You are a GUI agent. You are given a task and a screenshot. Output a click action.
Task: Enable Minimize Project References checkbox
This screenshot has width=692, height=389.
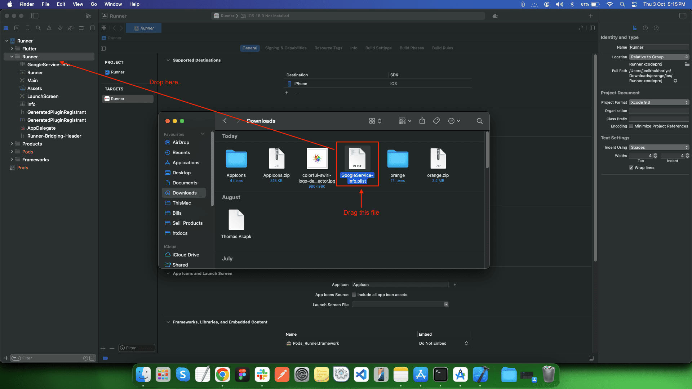click(x=631, y=126)
